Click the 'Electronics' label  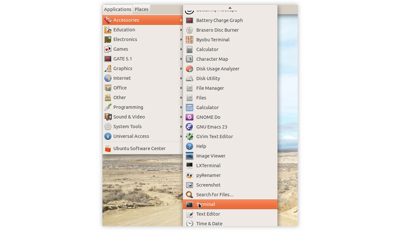coord(125,39)
